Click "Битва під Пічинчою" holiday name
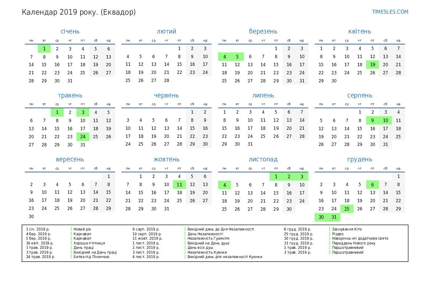430x304 pixels. [x=91, y=257]
